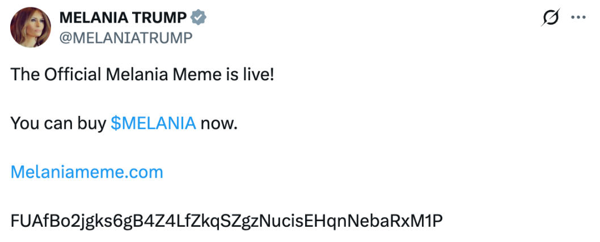This screenshot has width=600, height=242.
Task: Click the 'The Official Melania Meme is live!' sentence
Action: pos(142,75)
